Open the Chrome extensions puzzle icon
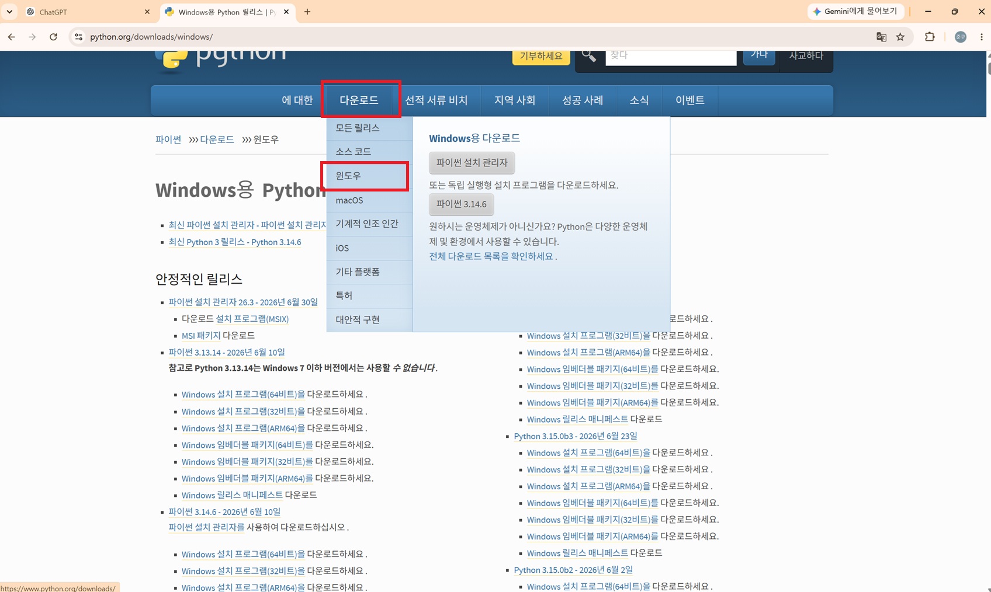Screen dimensions: 991x592 [x=930, y=37]
